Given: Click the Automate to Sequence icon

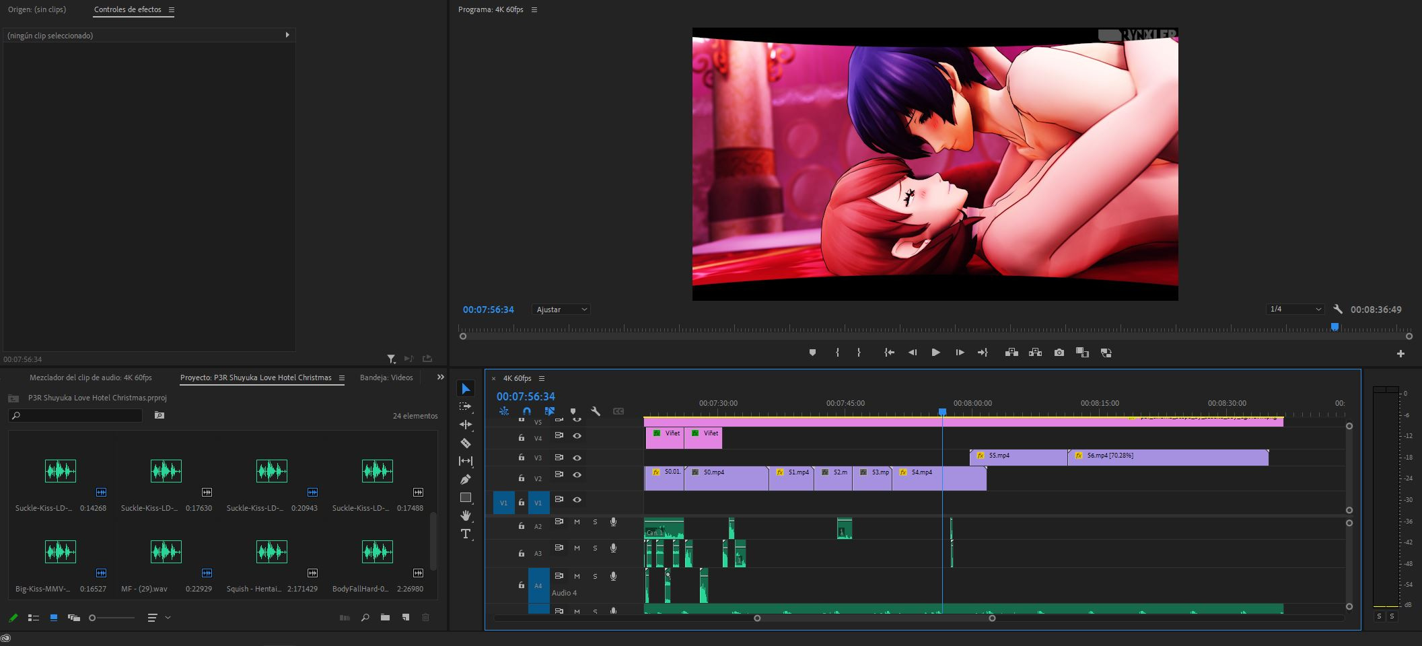Looking at the screenshot, I should click(x=345, y=618).
